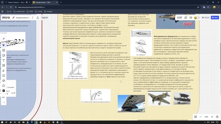Open File Explorer from taskbar
Screen dimensions: 221x124
[23, 122]
